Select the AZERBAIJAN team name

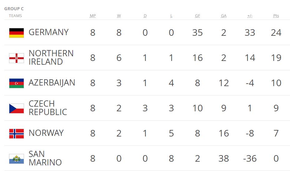click(52, 83)
